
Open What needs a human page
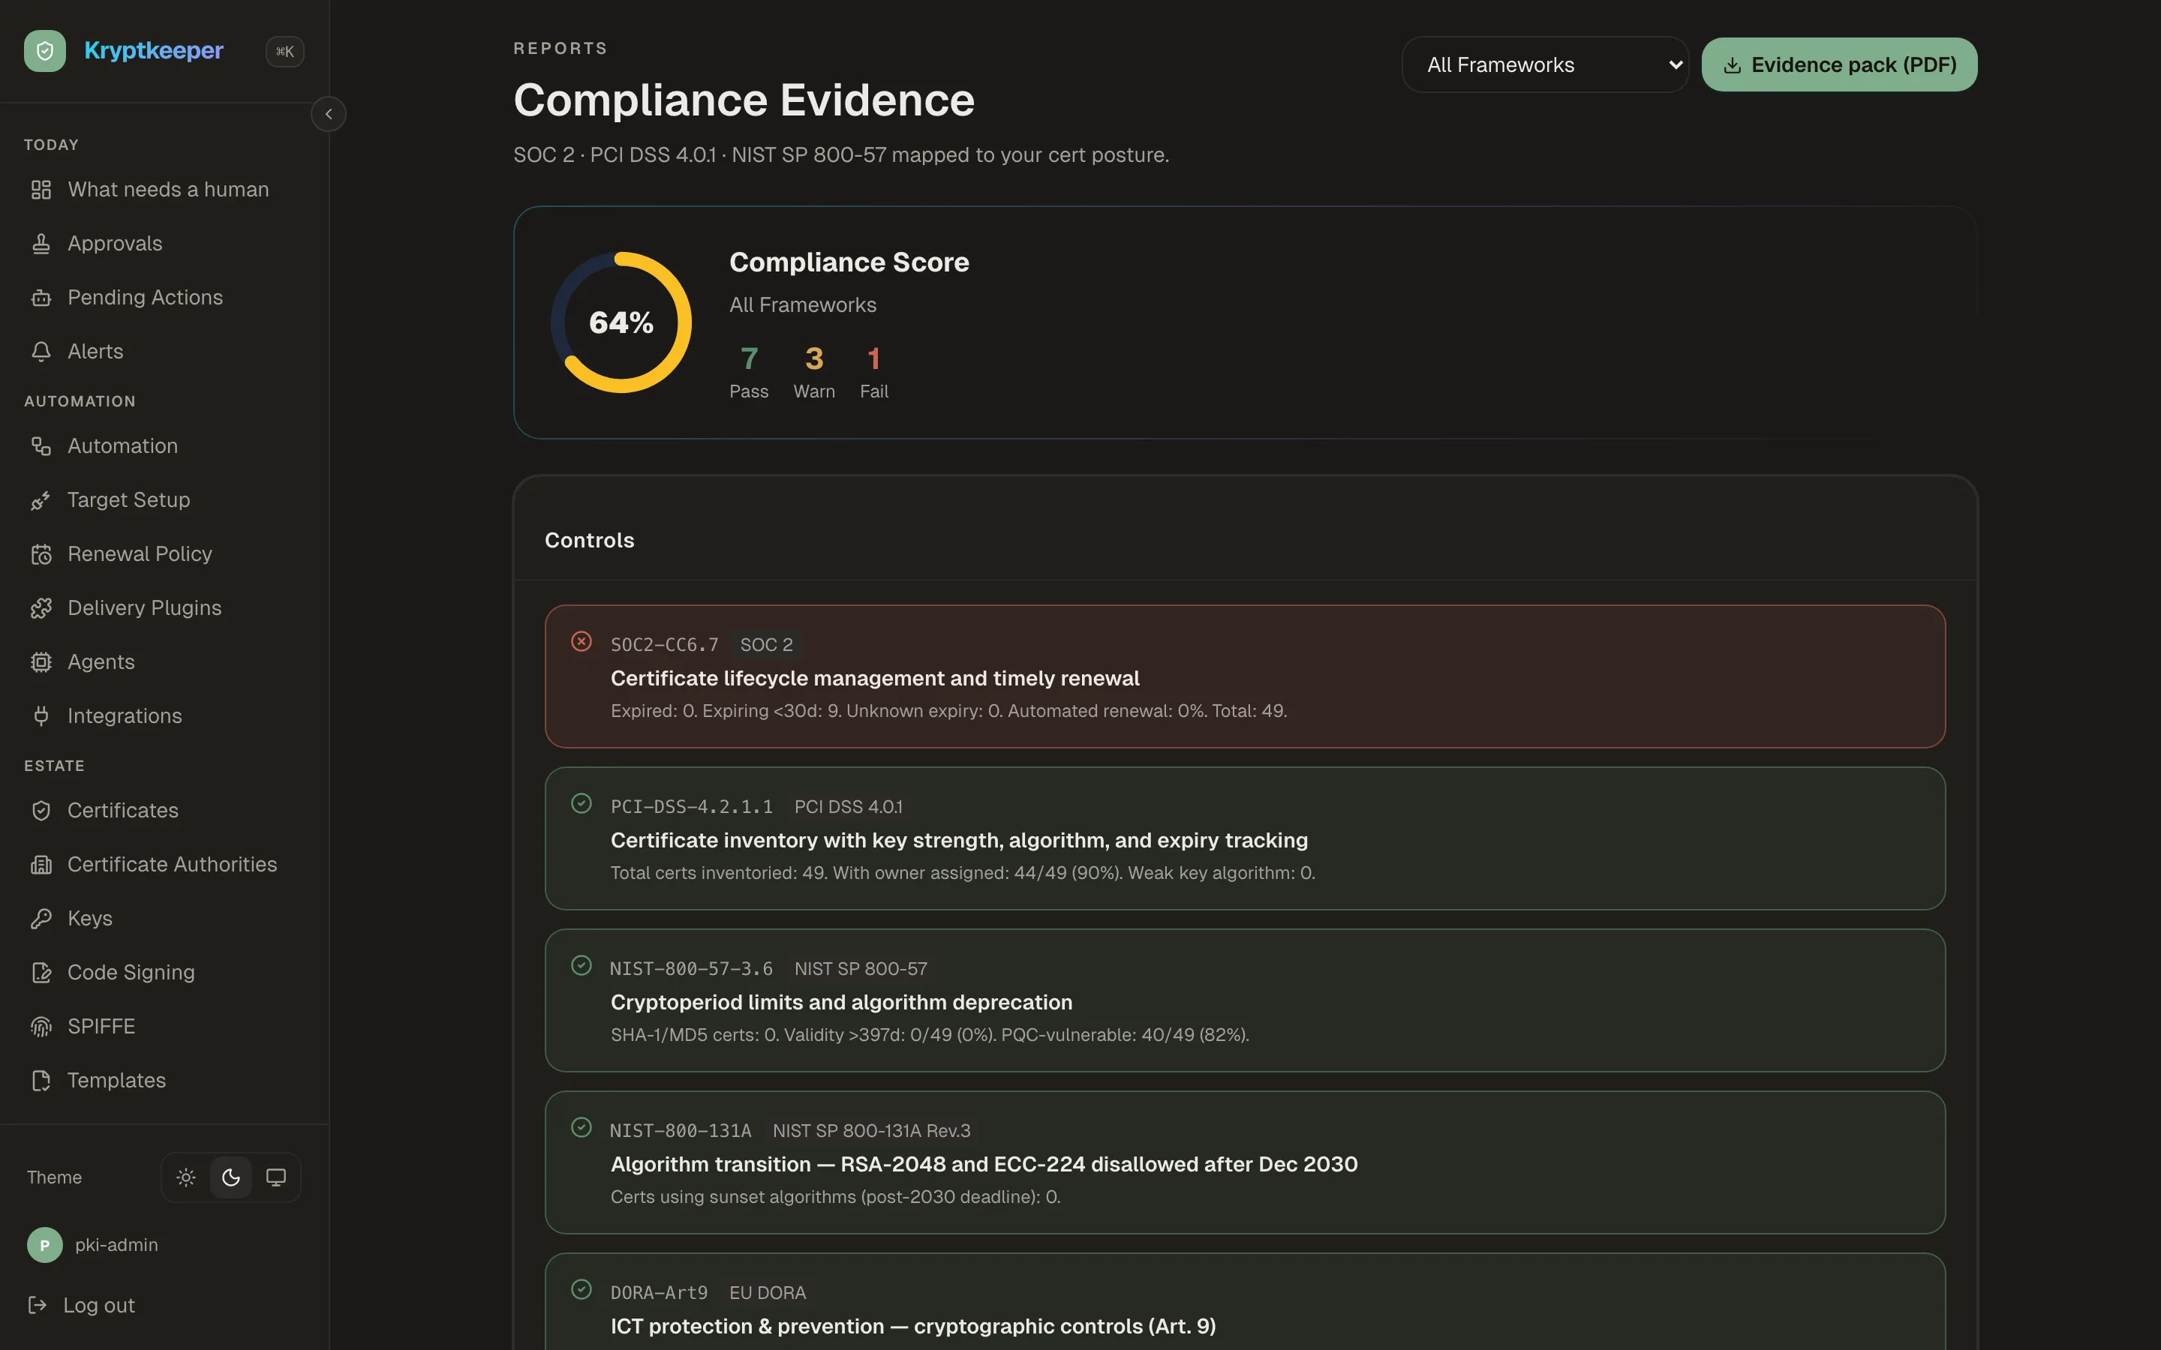(164, 189)
